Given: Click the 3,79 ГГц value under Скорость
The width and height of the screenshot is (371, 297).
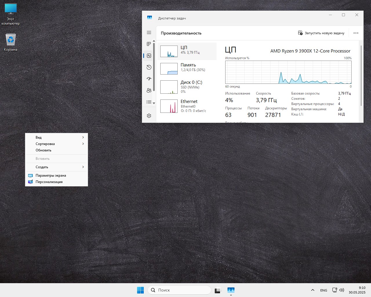Looking at the screenshot, I should [x=266, y=100].
